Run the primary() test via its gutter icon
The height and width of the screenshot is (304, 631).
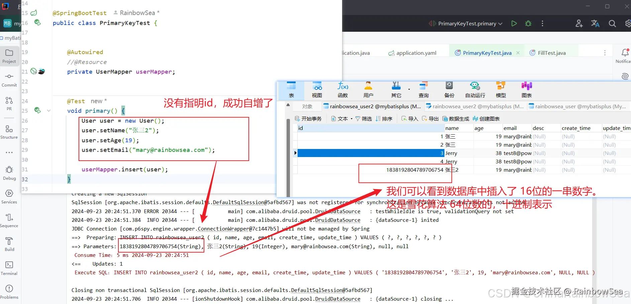(x=37, y=110)
